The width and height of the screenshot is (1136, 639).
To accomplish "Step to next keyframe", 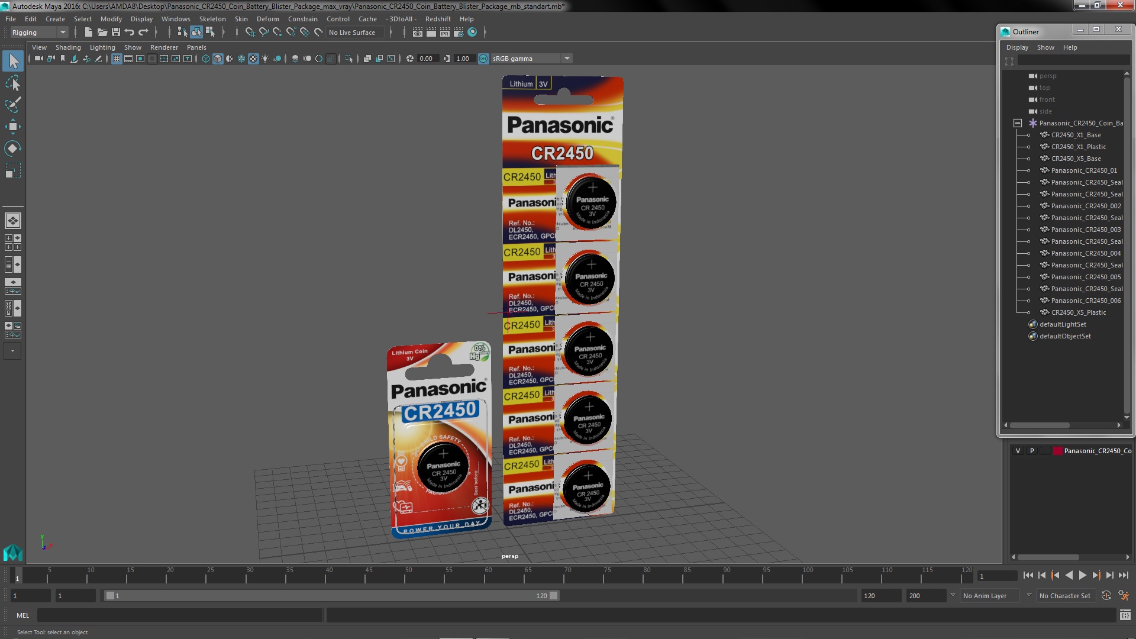I will [1096, 576].
